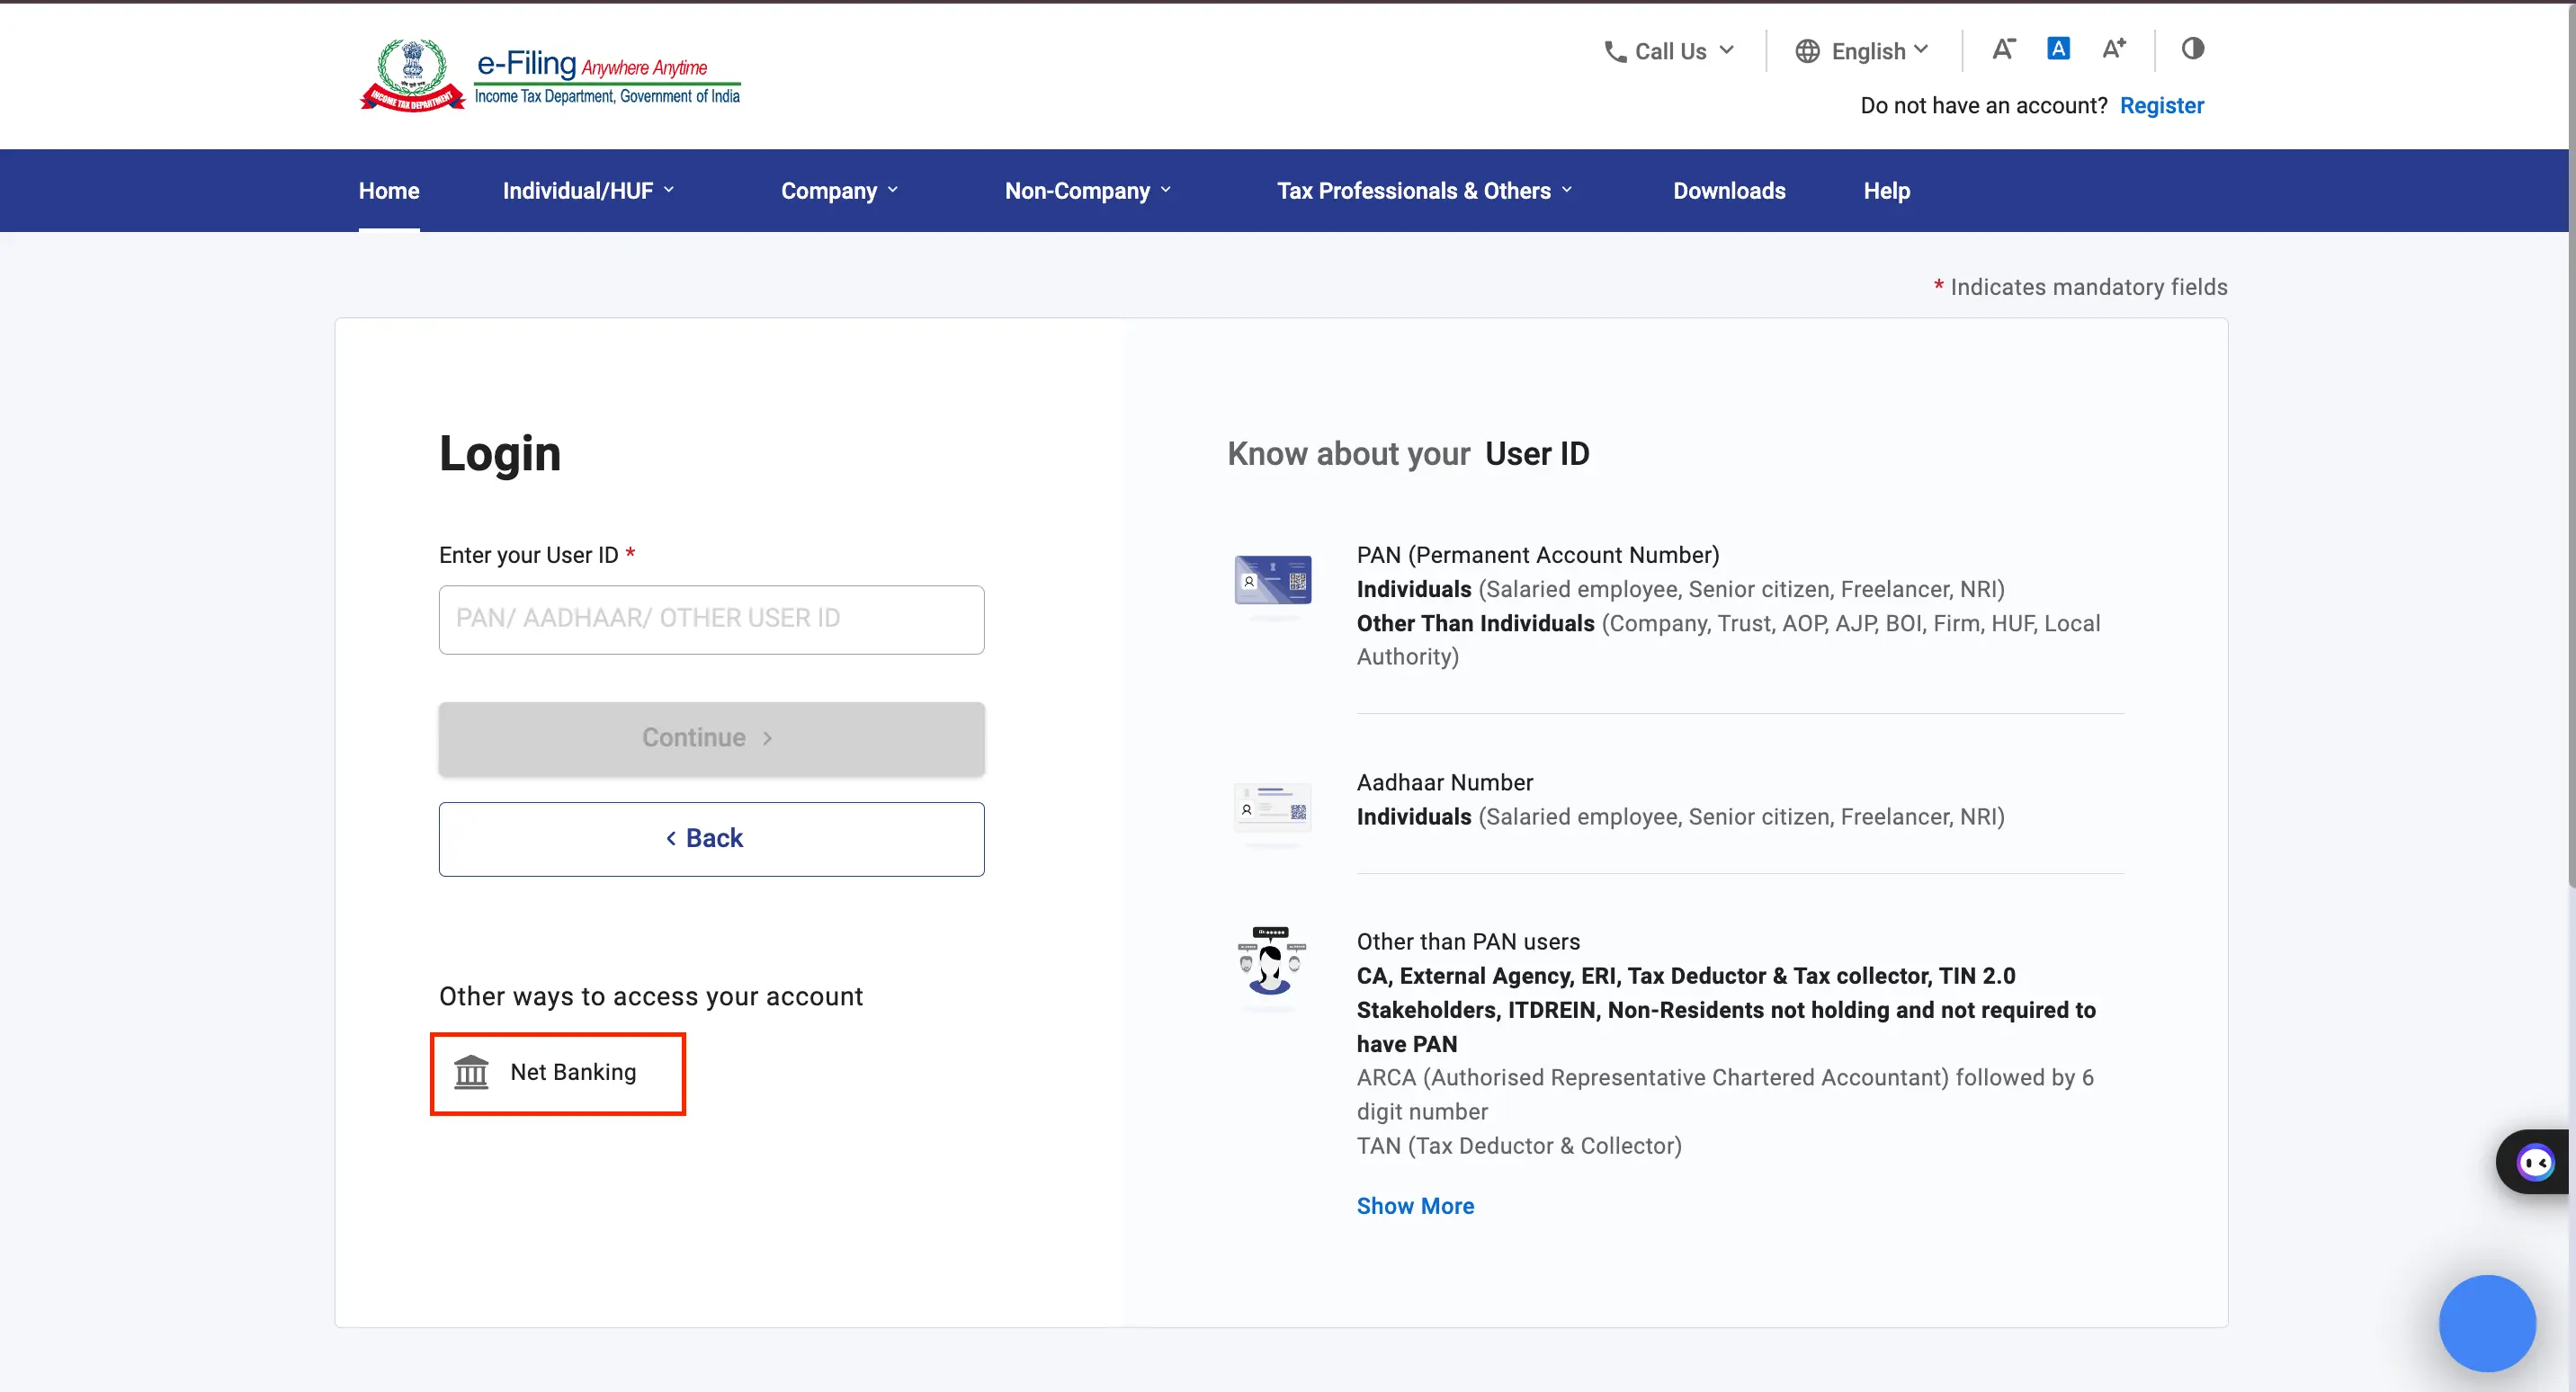The width and height of the screenshot is (2576, 1392).
Task: Click the blue floating circle button
Action: click(x=2487, y=1323)
